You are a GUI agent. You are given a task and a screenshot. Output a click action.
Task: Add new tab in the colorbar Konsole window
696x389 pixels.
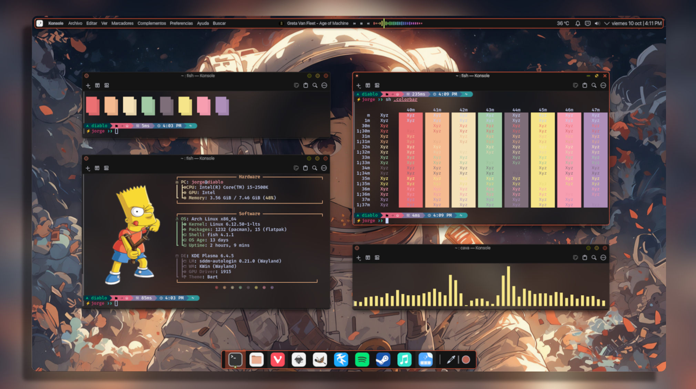click(x=358, y=85)
